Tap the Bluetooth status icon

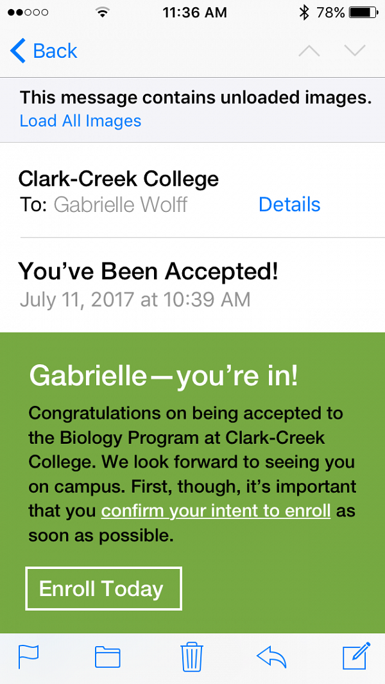click(x=305, y=12)
